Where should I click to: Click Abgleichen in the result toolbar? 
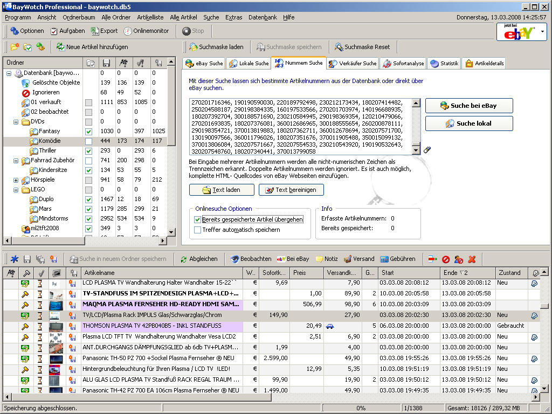[x=199, y=259]
